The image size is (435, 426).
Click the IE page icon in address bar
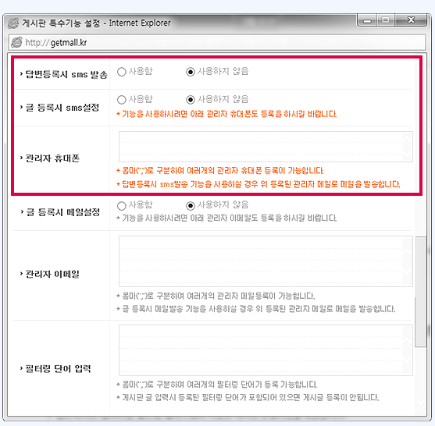point(16,42)
